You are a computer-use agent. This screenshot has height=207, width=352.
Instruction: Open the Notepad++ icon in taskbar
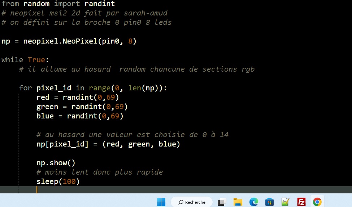[x=285, y=202]
